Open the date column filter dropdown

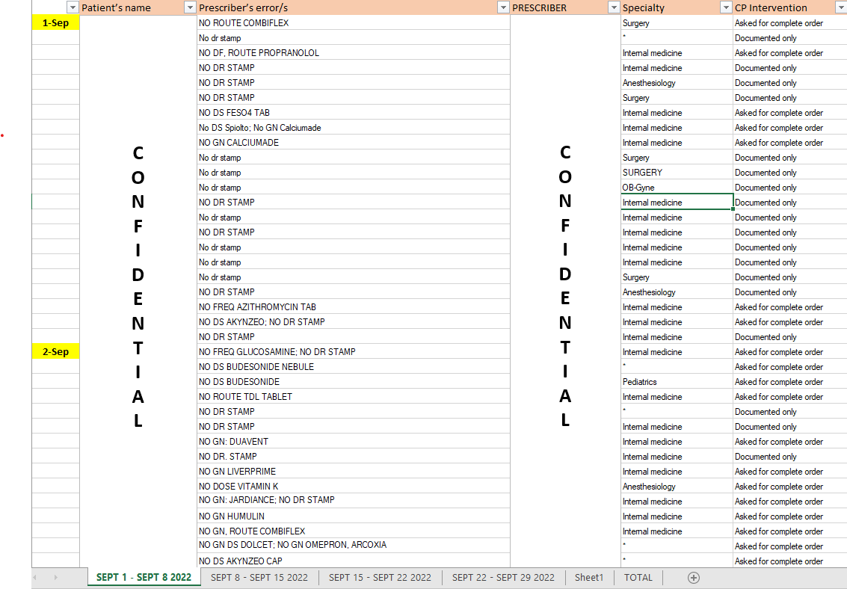pos(72,7)
